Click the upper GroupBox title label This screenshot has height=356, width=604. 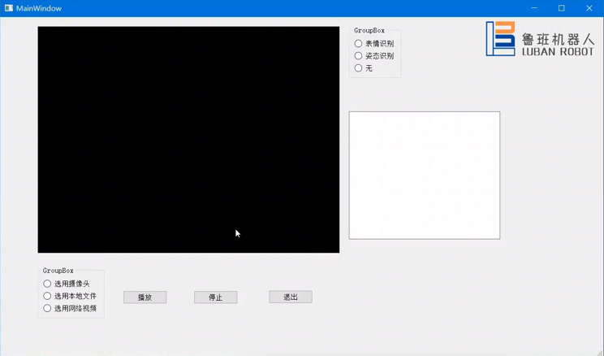click(369, 30)
